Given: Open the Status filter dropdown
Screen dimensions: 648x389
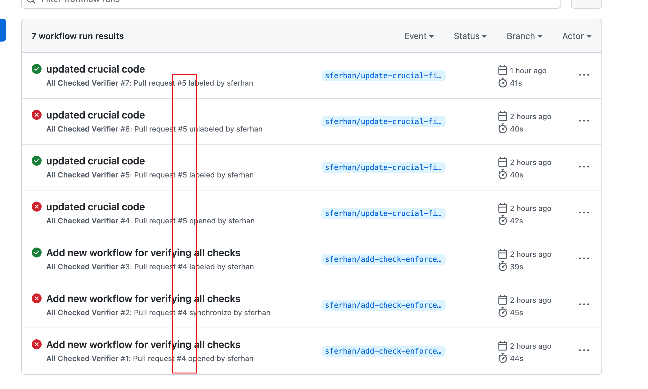Looking at the screenshot, I should tap(470, 36).
